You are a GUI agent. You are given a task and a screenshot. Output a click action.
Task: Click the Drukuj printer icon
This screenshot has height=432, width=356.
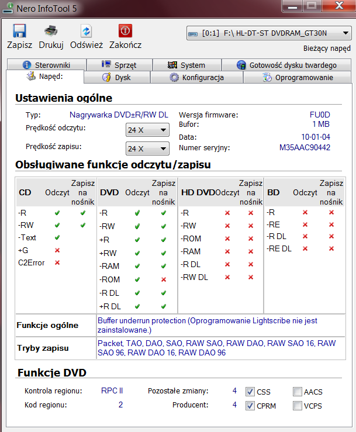click(x=51, y=31)
